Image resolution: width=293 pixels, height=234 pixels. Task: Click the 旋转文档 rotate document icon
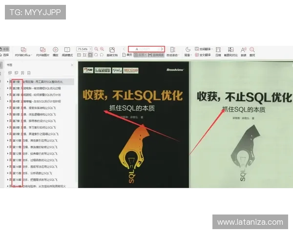click(112, 50)
